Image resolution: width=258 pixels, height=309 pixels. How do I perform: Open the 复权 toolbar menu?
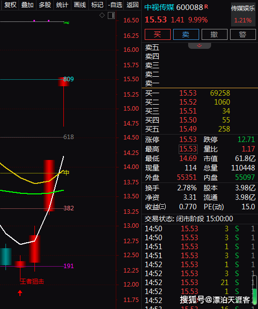(10, 4)
